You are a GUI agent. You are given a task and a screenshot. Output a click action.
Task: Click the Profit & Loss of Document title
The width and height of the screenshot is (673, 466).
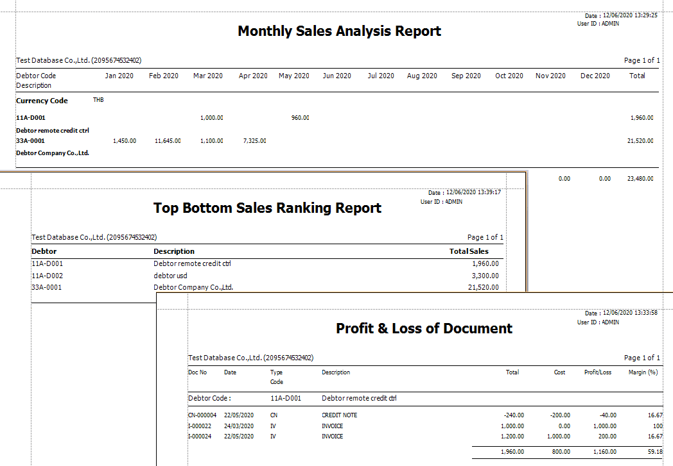pos(424,328)
